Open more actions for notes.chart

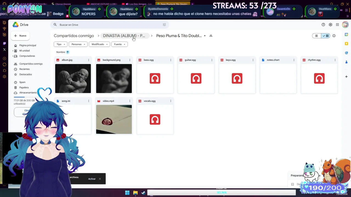coord(294,60)
